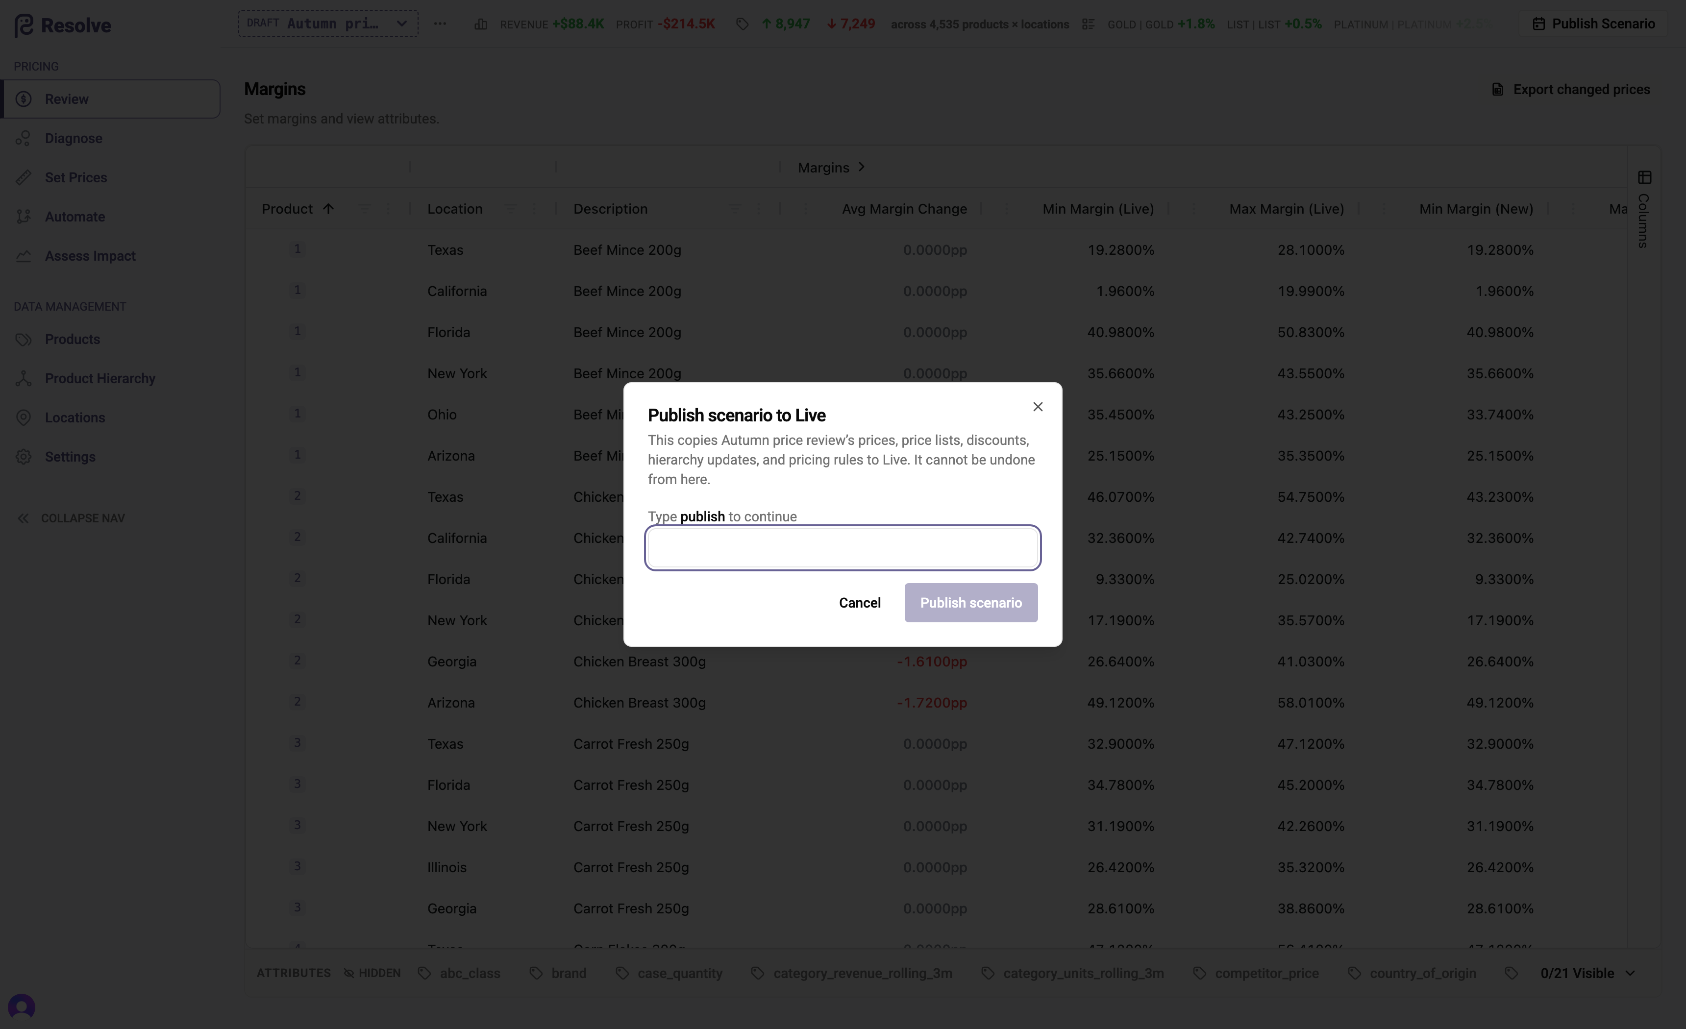Click the PROFIT -$214.5K summary

pyautogui.click(x=665, y=24)
